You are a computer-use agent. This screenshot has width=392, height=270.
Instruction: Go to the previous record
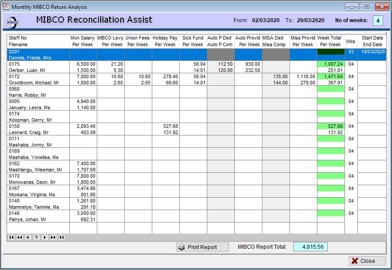pos(28,237)
